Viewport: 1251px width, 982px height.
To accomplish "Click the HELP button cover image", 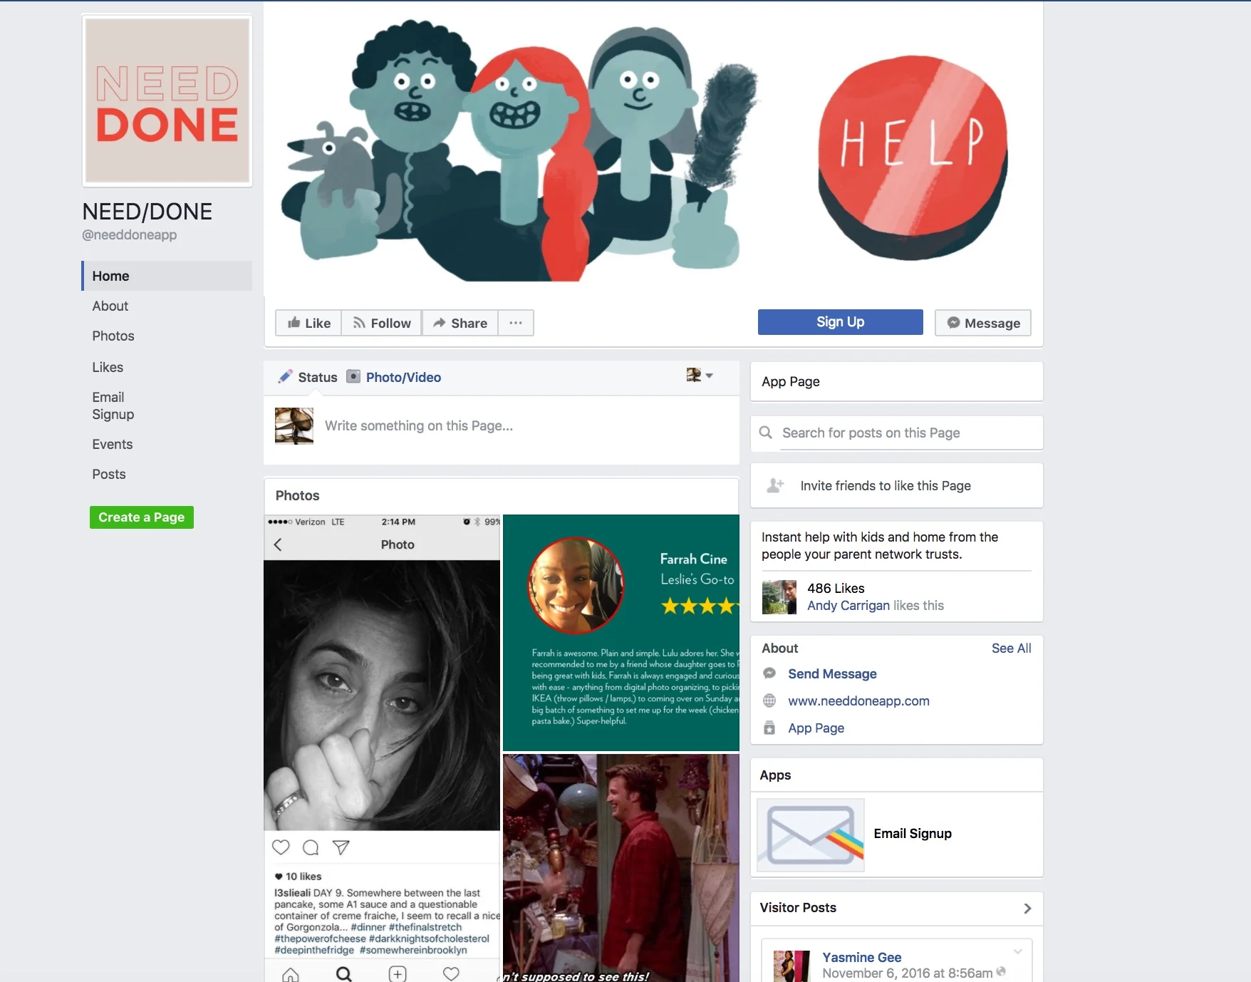I will click(x=913, y=157).
